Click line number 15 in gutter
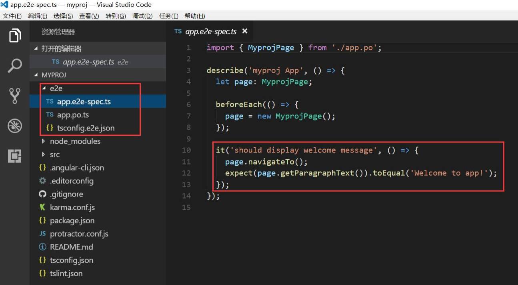 point(186,208)
